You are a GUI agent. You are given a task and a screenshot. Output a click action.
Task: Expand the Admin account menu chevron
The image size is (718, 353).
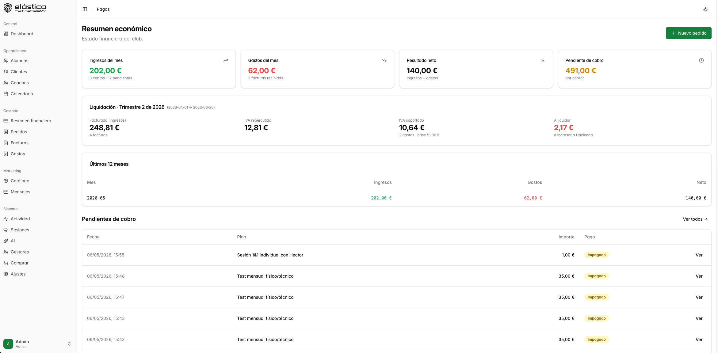[69, 344]
